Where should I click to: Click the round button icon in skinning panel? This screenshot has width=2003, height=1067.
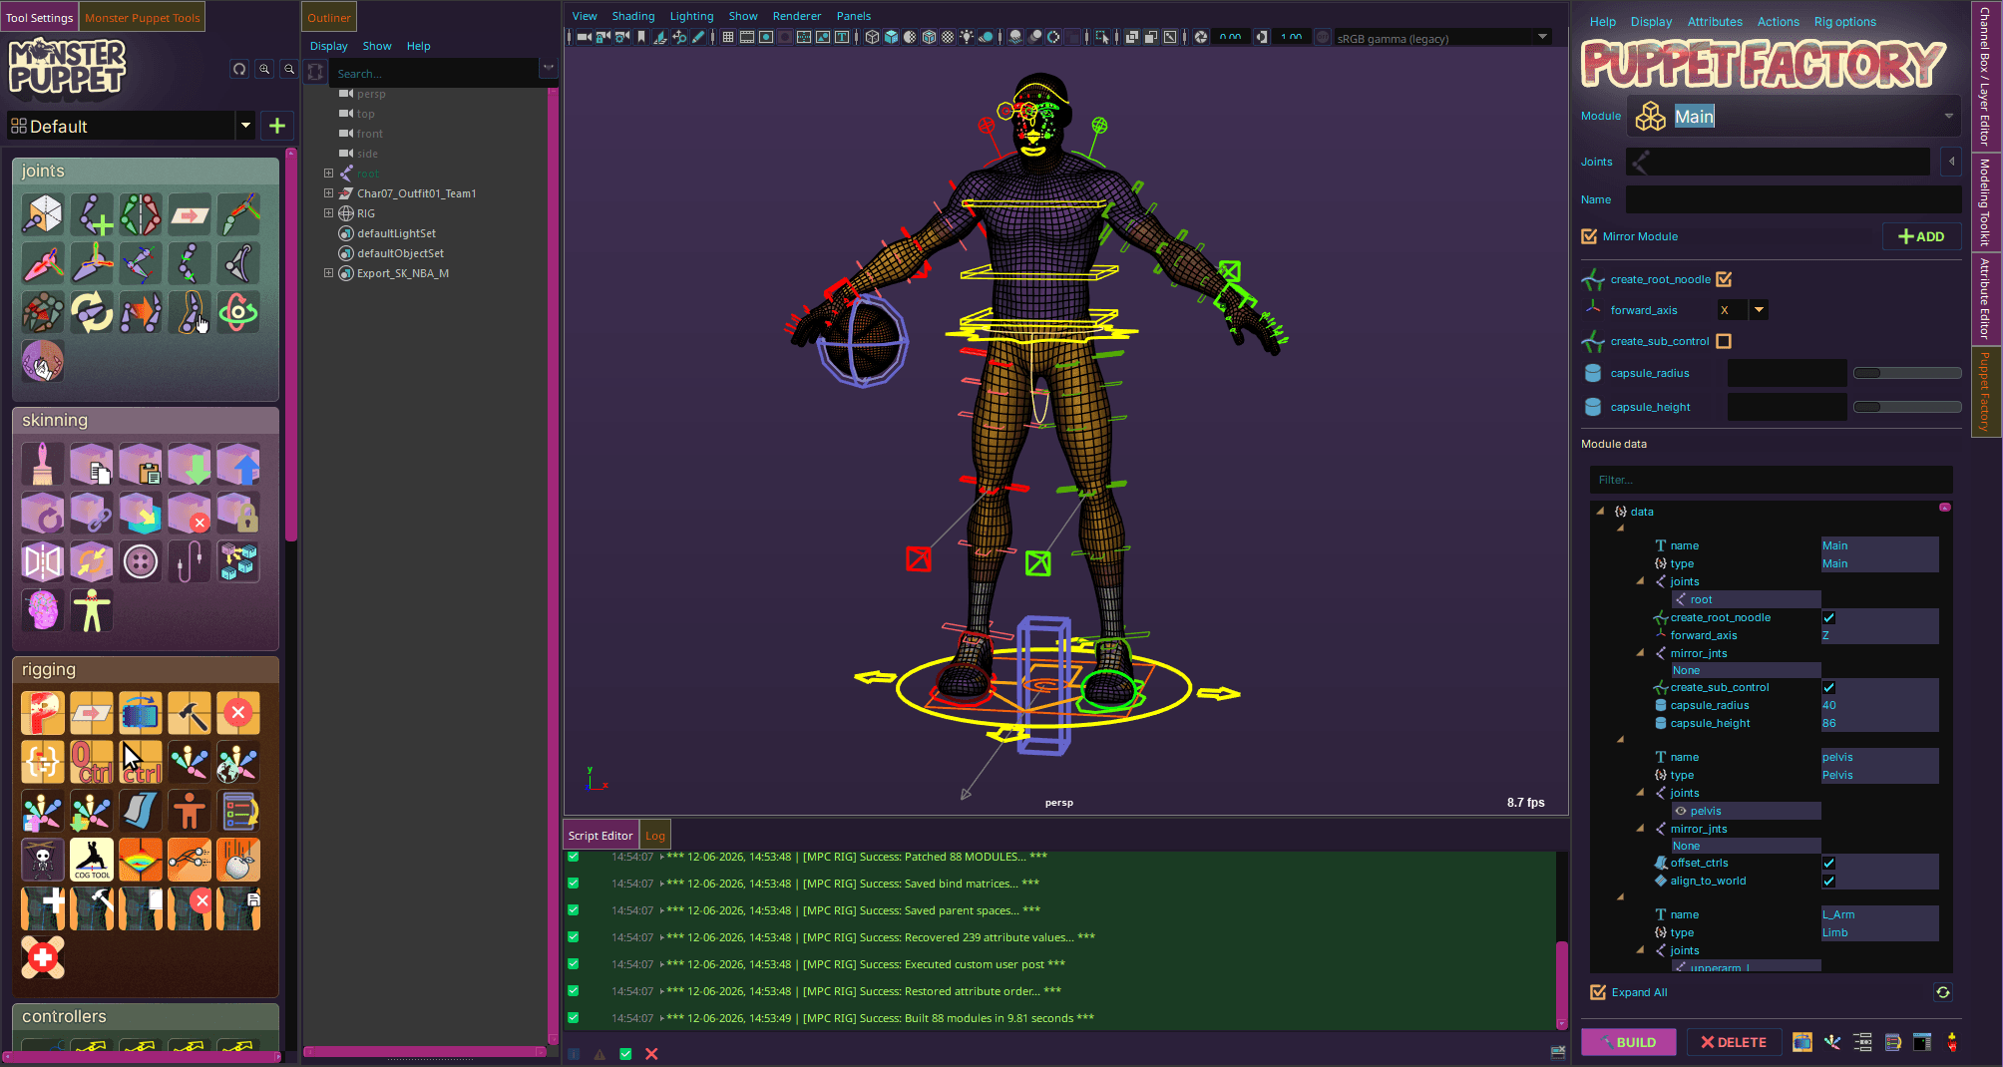tap(141, 561)
